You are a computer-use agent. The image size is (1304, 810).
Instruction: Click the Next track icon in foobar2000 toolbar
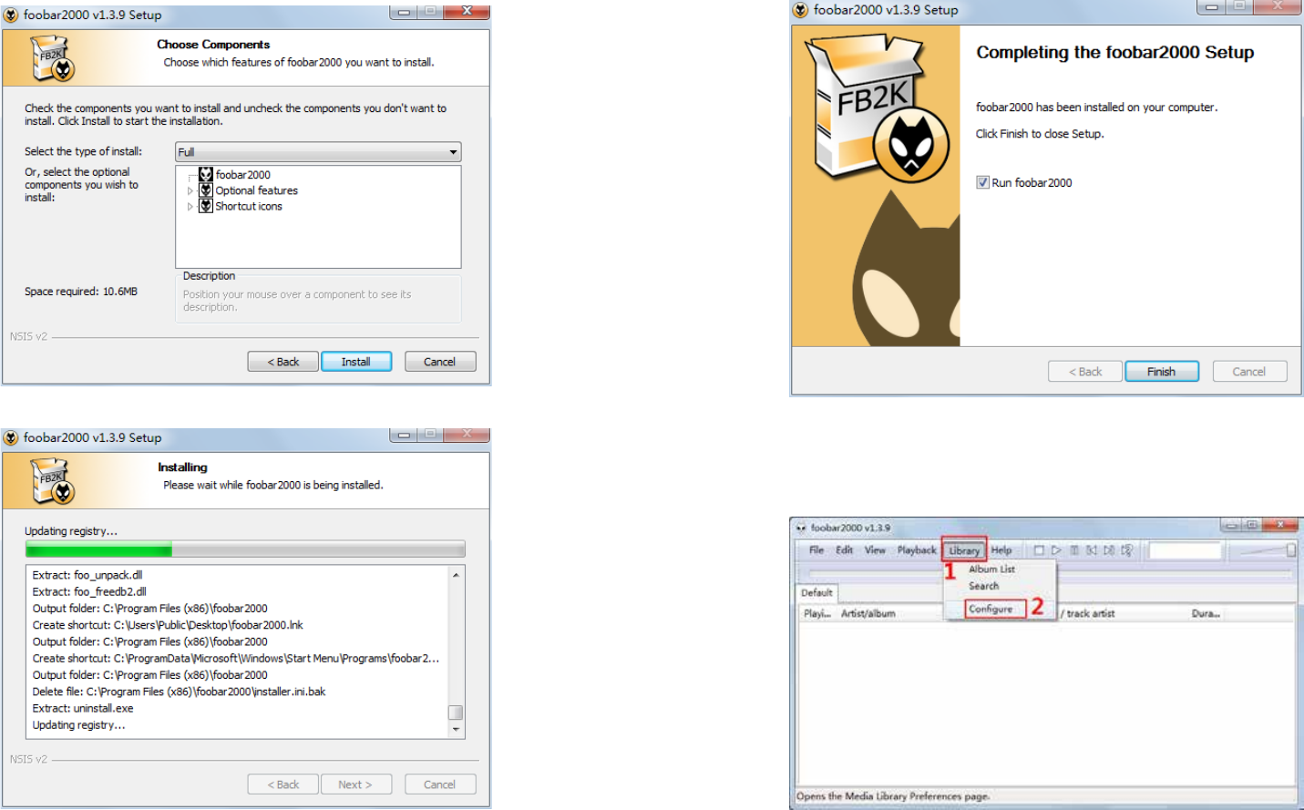[x=1109, y=550]
